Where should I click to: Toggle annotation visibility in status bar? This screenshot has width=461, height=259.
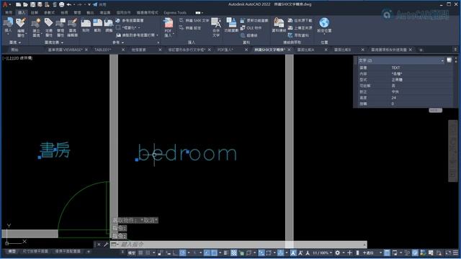click(293, 253)
